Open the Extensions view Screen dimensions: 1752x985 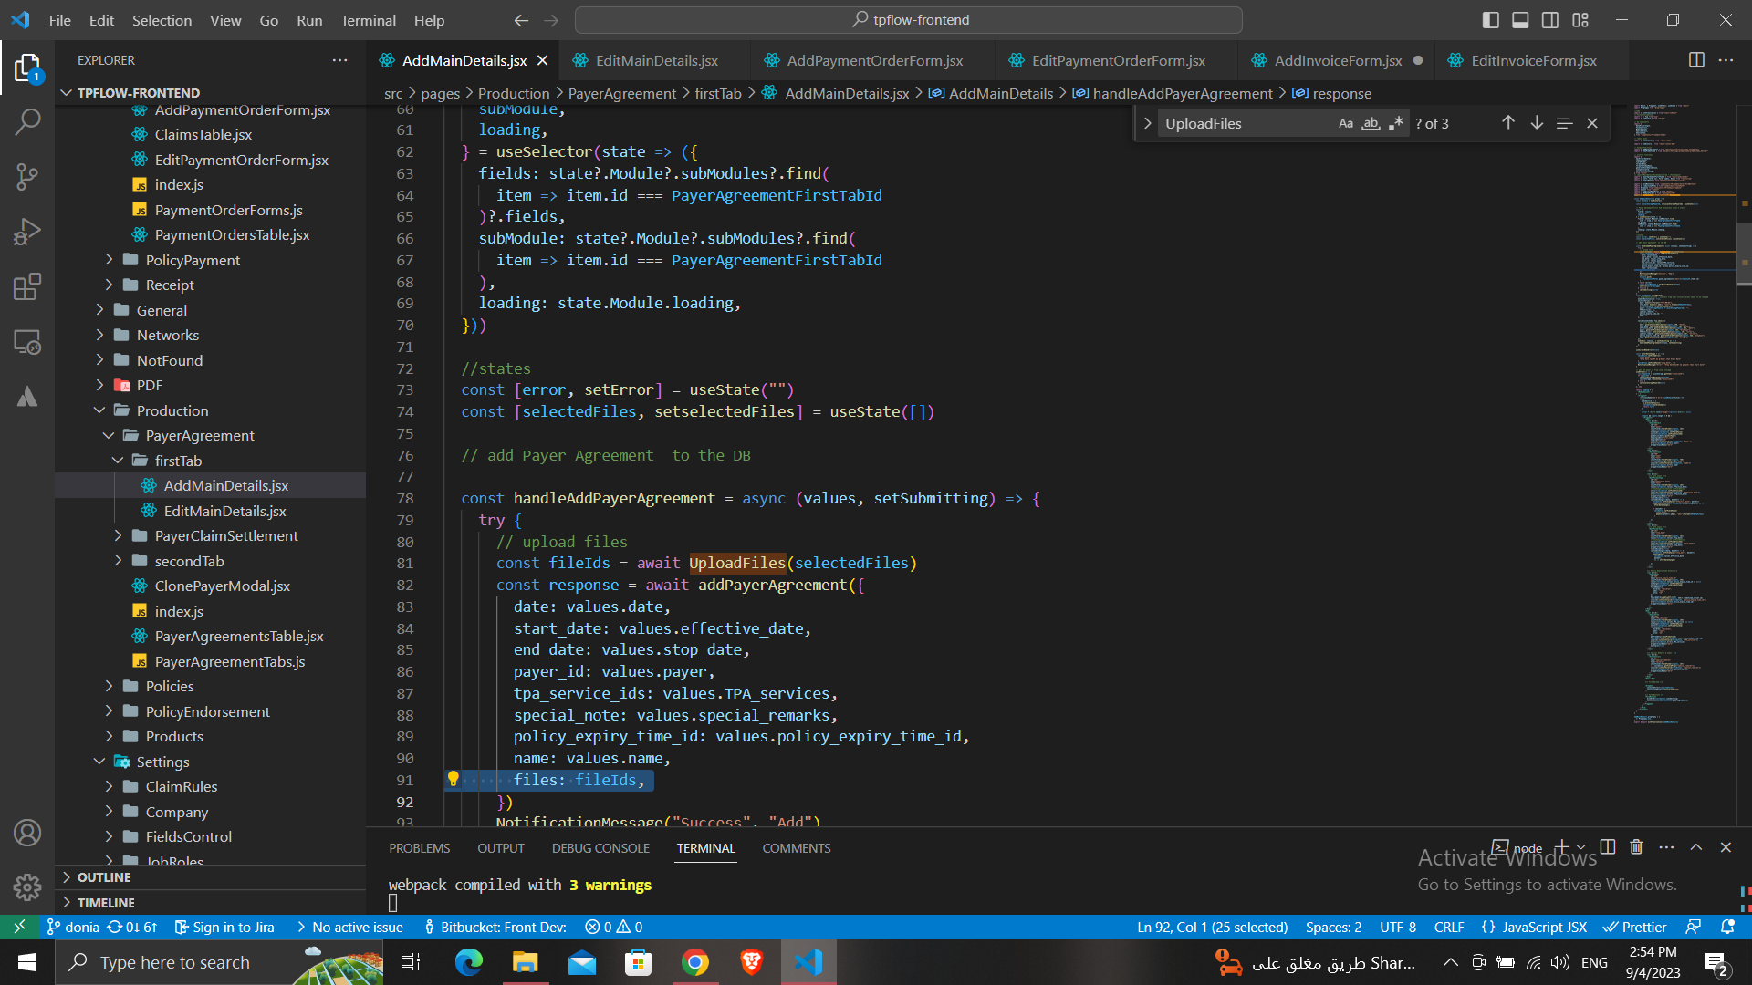click(x=27, y=286)
